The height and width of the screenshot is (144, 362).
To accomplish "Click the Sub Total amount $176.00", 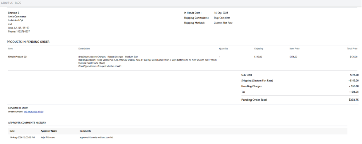I will (354, 75).
